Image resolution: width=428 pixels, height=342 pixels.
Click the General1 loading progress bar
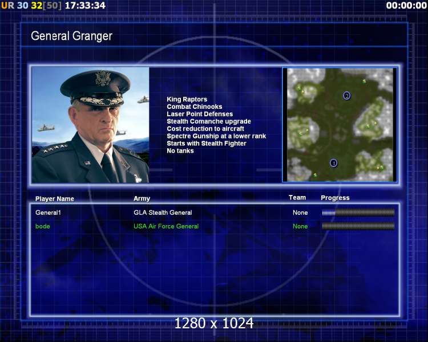358,213
